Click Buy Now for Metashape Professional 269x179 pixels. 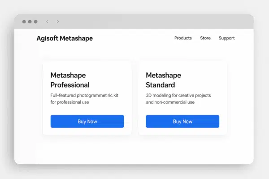click(x=87, y=121)
